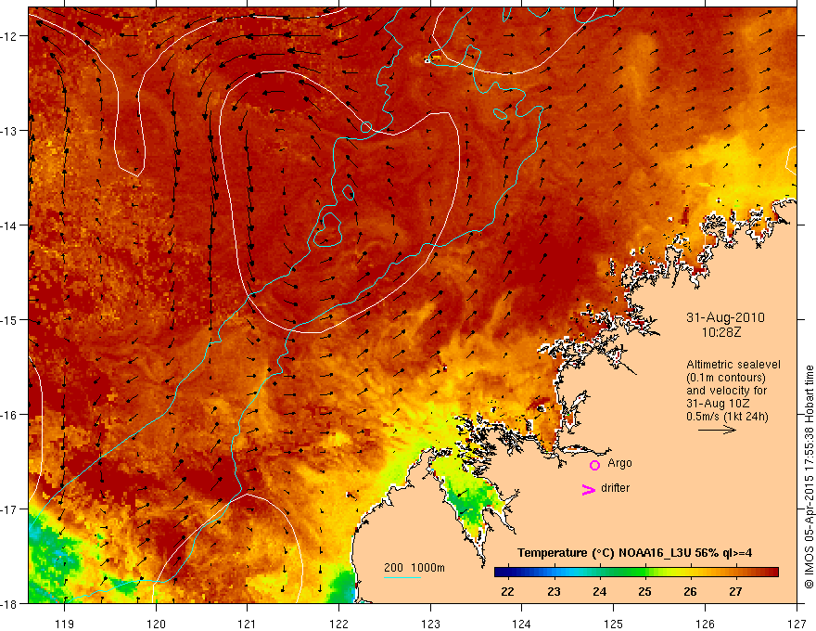
Task: Click the -15 latitude axis label
Action: 9,320
